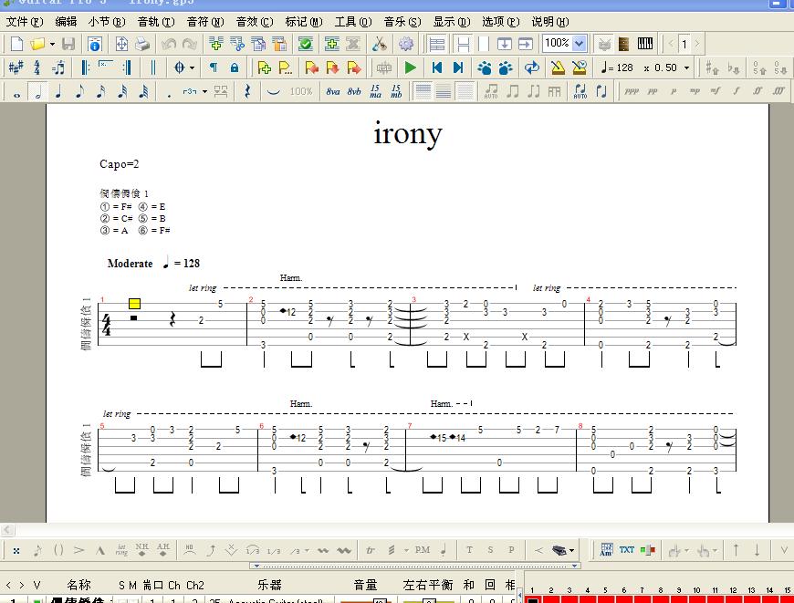
Task: Switch to page view mode icon
Action: (x=463, y=44)
